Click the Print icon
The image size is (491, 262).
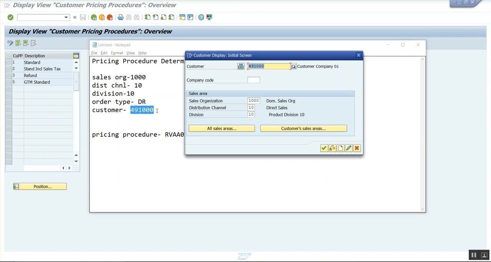point(120,17)
